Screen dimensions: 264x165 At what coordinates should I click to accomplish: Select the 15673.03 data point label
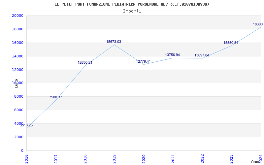(x=114, y=42)
